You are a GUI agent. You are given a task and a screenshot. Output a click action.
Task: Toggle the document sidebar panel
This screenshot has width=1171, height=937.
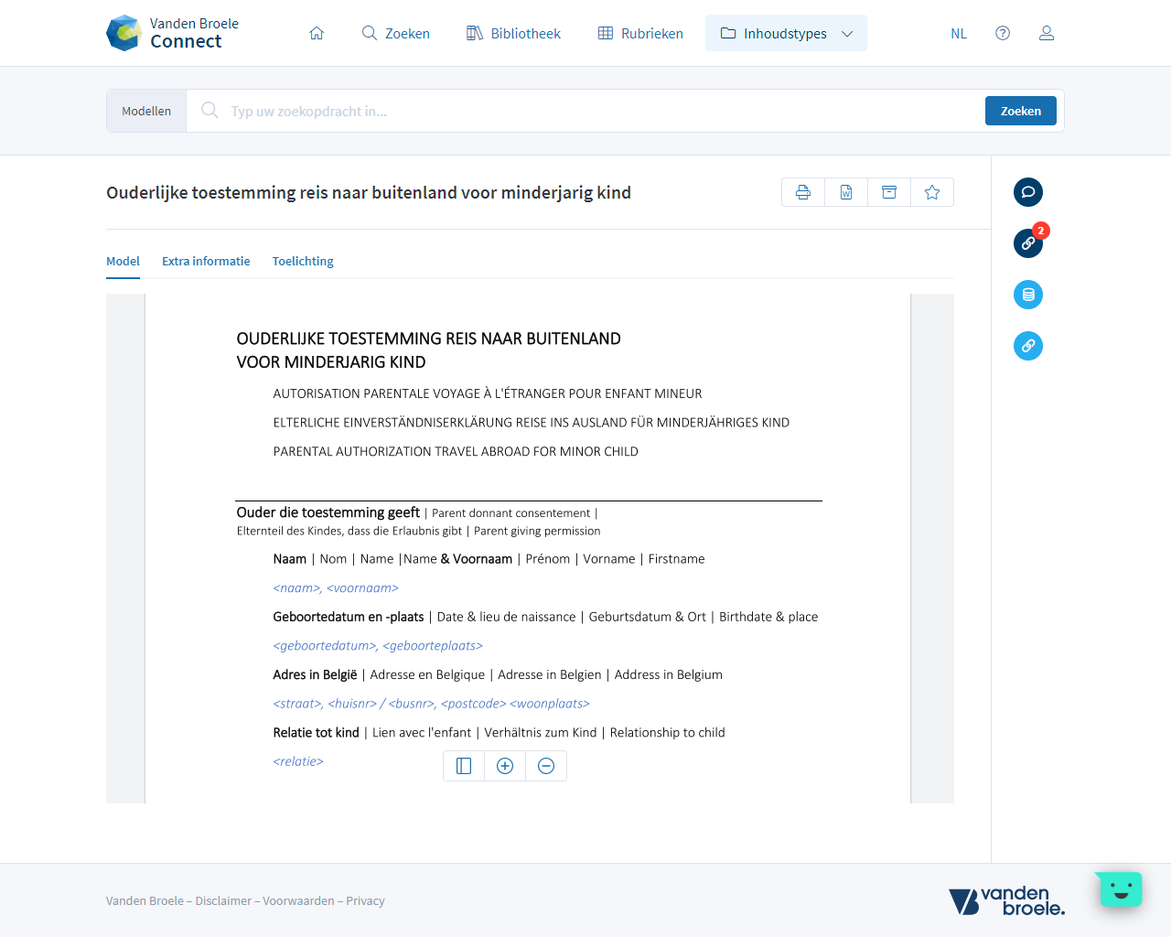click(x=464, y=766)
